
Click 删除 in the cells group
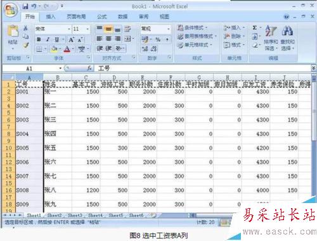[x=234, y=36]
